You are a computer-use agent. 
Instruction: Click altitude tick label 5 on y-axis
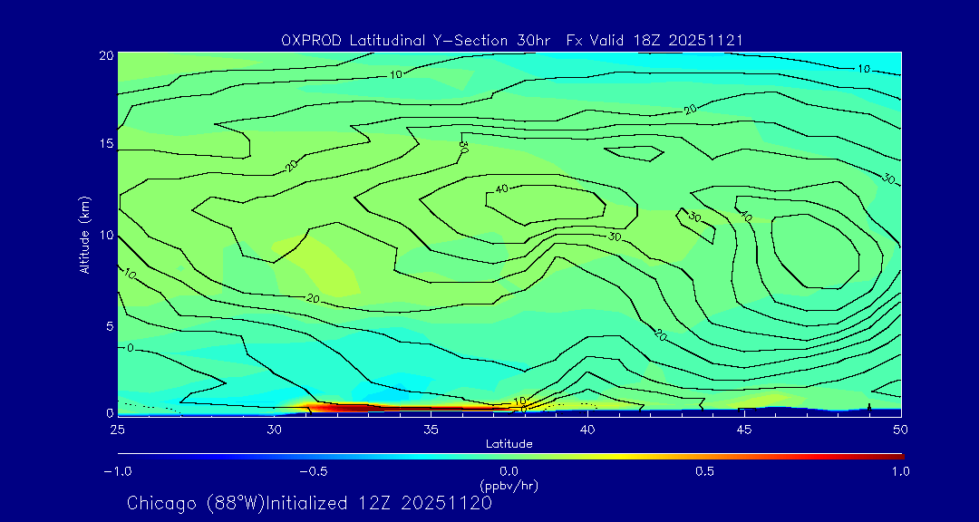pos(107,325)
